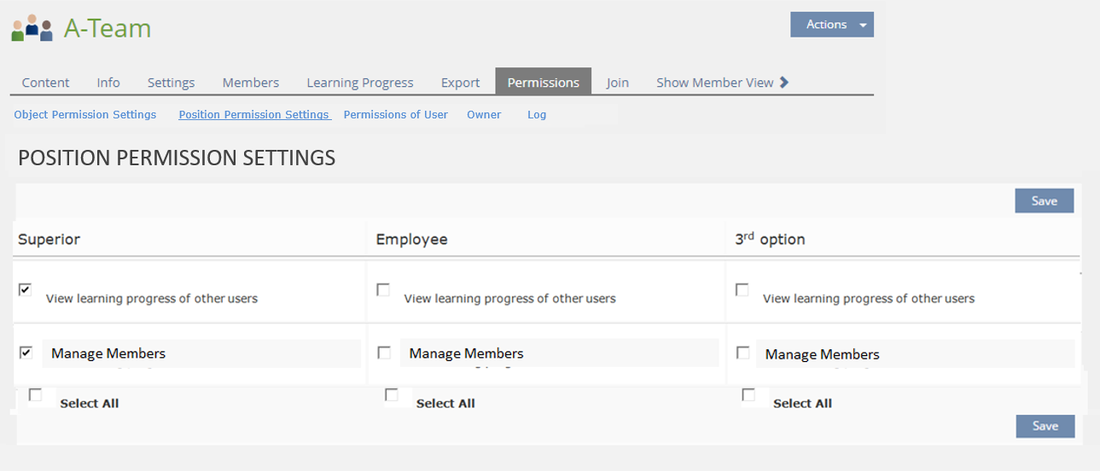Uncheck Superior's View learning progress checkbox
This screenshot has width=1100, height=471.
[x=25, y=290]
